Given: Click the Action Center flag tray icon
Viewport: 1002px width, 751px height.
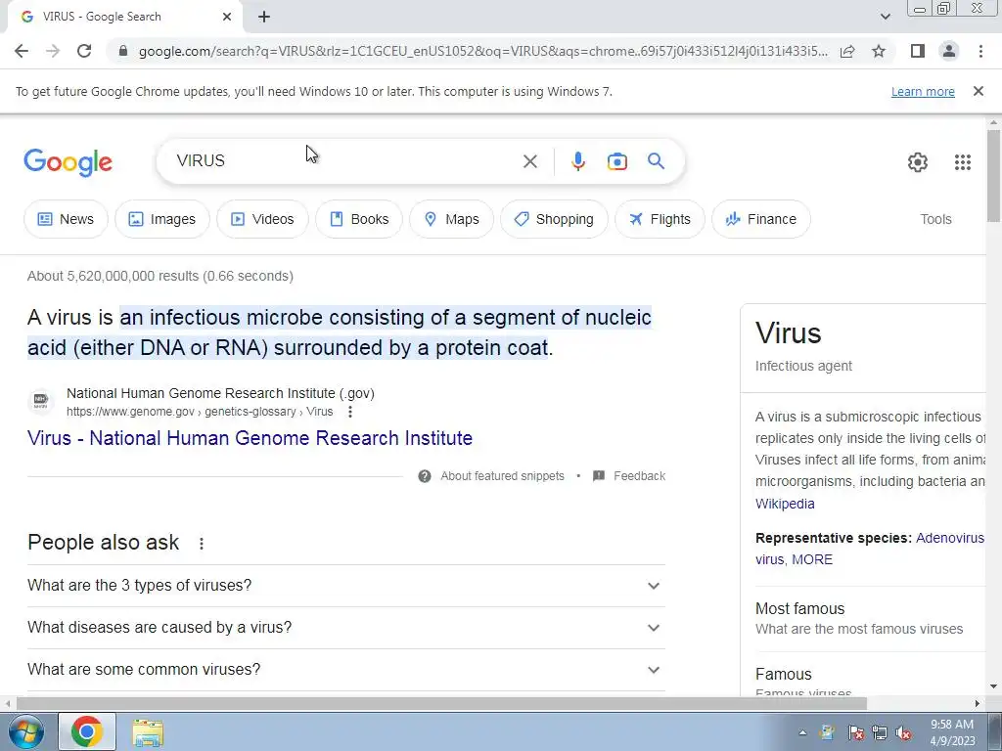Looking at the screenshot, I should tap(855, 733).
